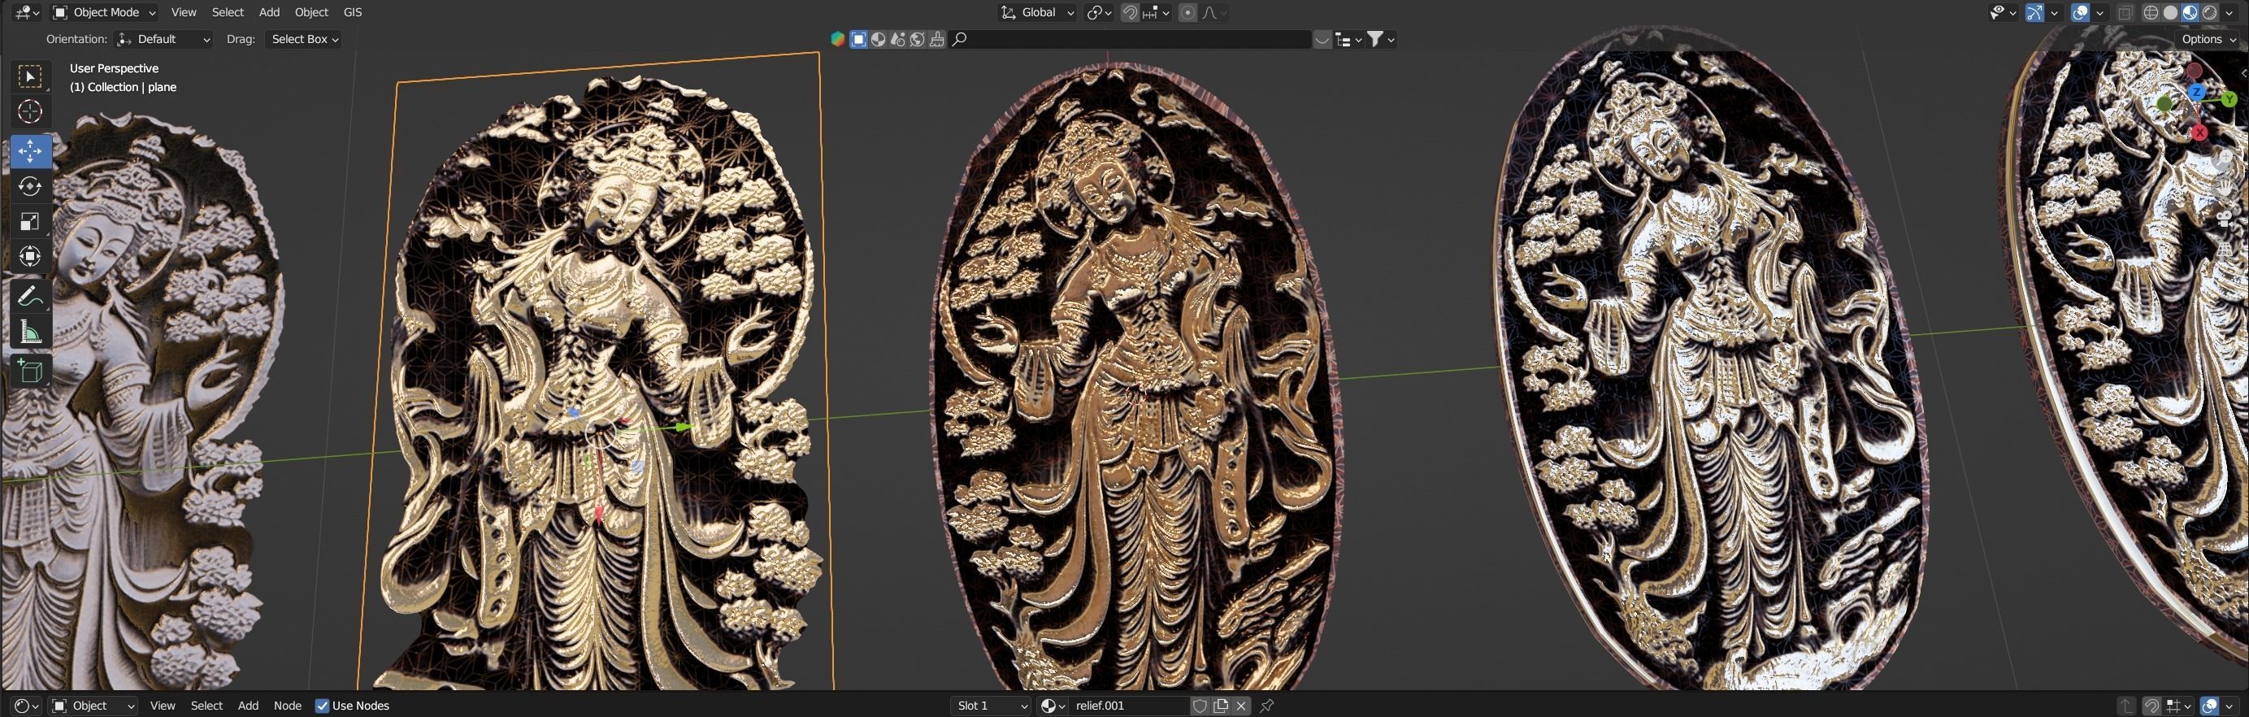
Task: Open the node editor View menu
Action: pyautogui.click(x=163, y=706)
